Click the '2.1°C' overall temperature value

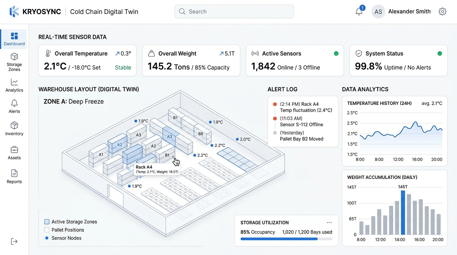(x=55, y=66)
